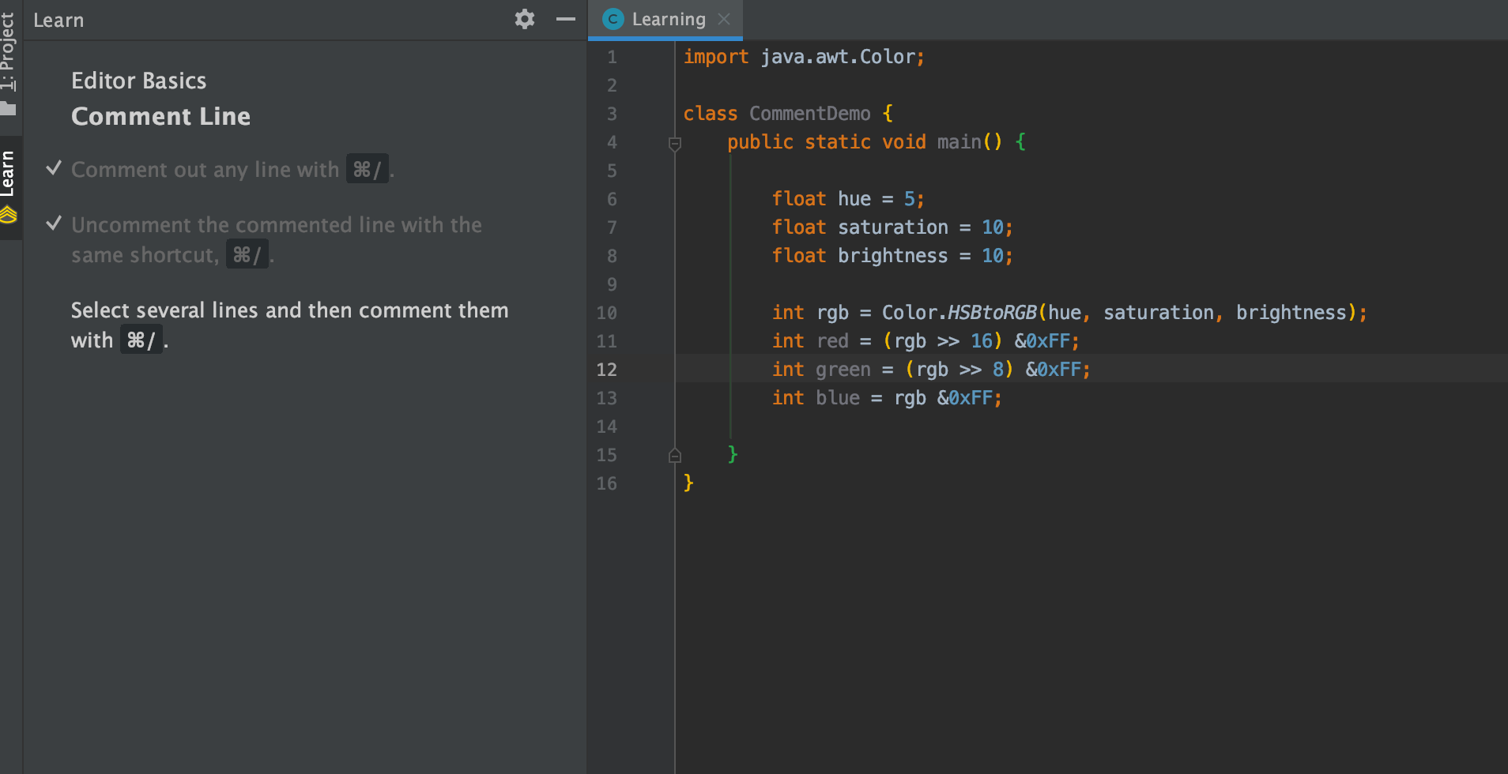This screenshot has width=1508, height=774.
Task: Click the ⌘/ badge in the first completed step
Action: [367, 169]
